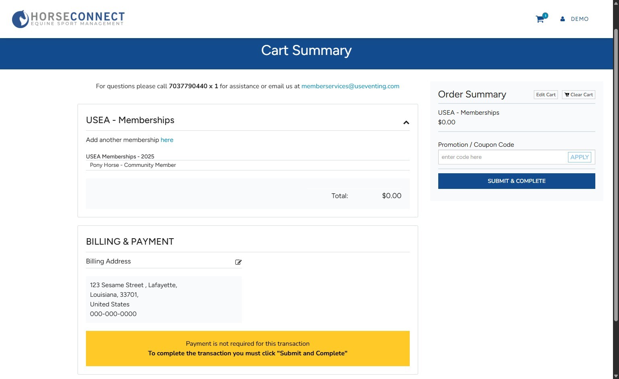Viewport: 619px width, 379px height.
Task: Apply the coupon code with APPLY
Action: point(579,157)
